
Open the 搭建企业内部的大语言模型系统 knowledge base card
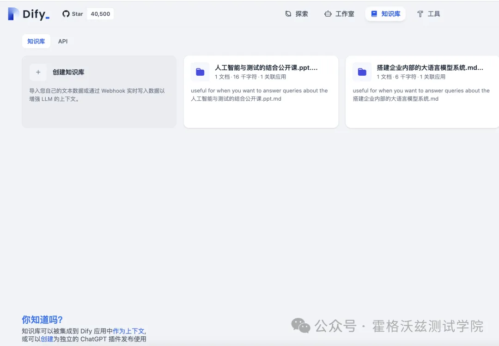point(422,91)
